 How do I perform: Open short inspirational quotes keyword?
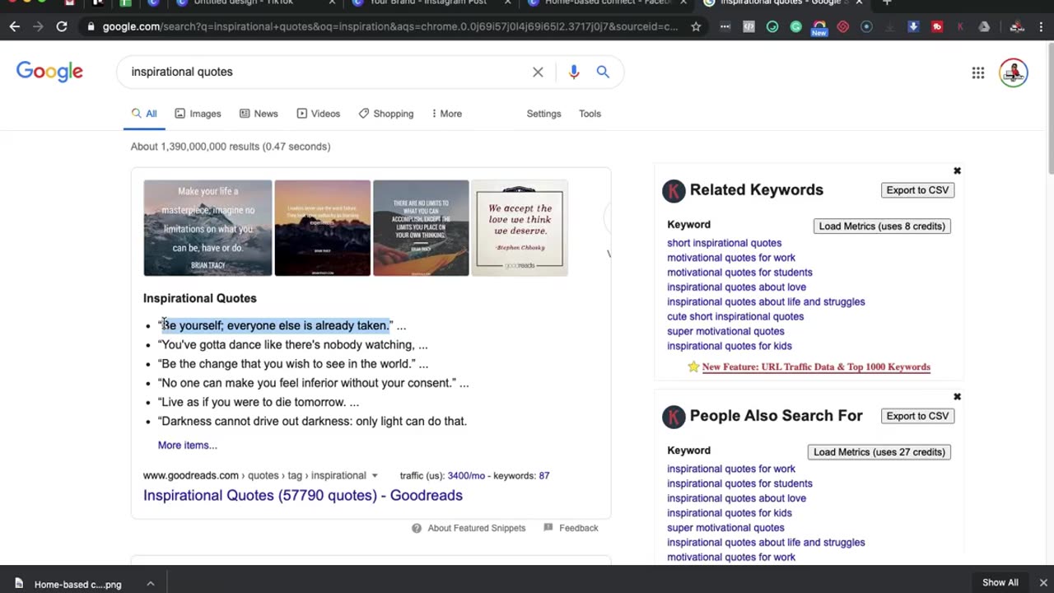coord(725,243)
